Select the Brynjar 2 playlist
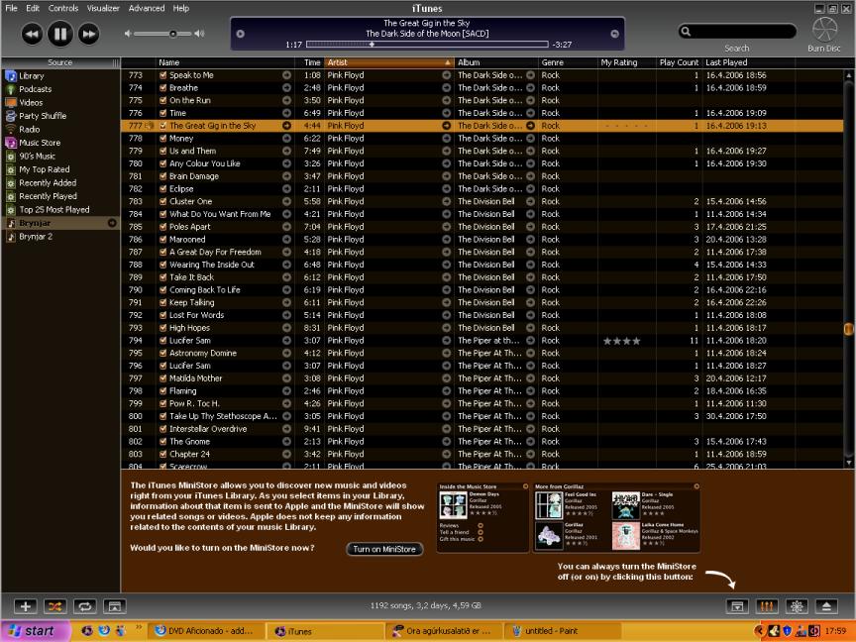This screenshot has height=642, width=856. (x=36, y=237)
